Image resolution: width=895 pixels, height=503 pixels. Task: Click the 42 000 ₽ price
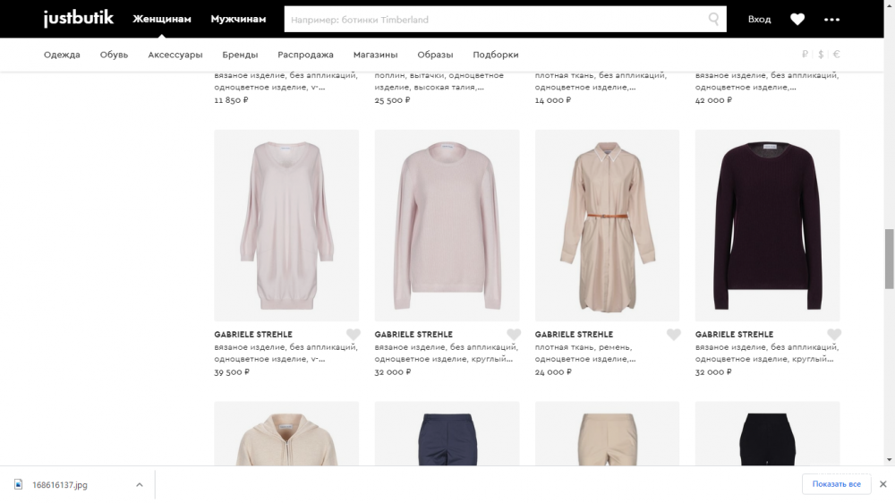[x=713, y=100]
